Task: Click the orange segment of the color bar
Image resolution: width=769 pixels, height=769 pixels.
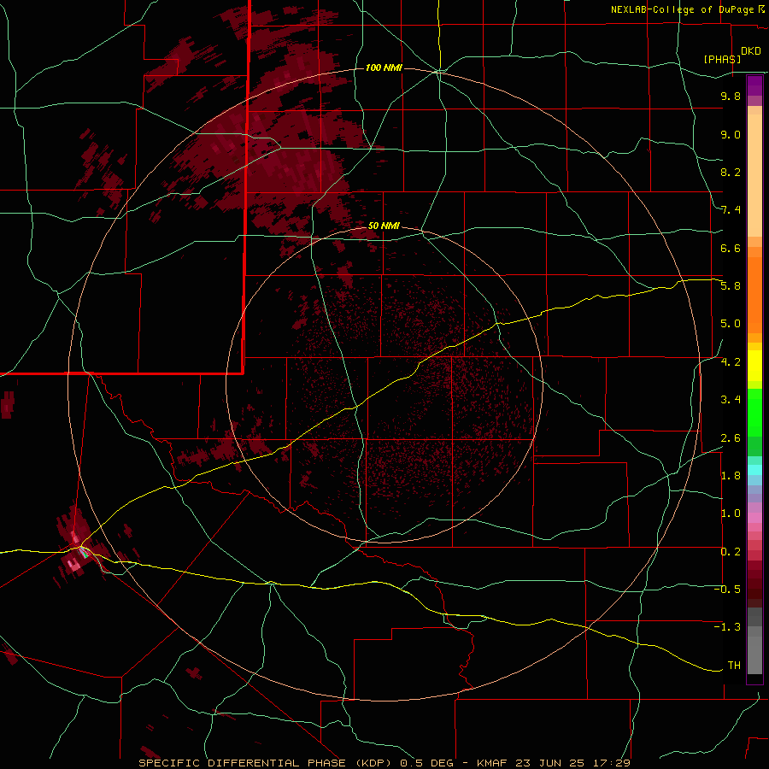Action: (x=754, y=296)
